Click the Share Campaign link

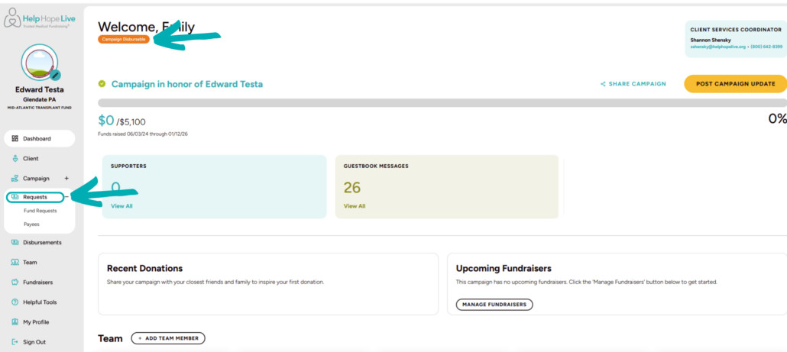[x=633, y=84]
